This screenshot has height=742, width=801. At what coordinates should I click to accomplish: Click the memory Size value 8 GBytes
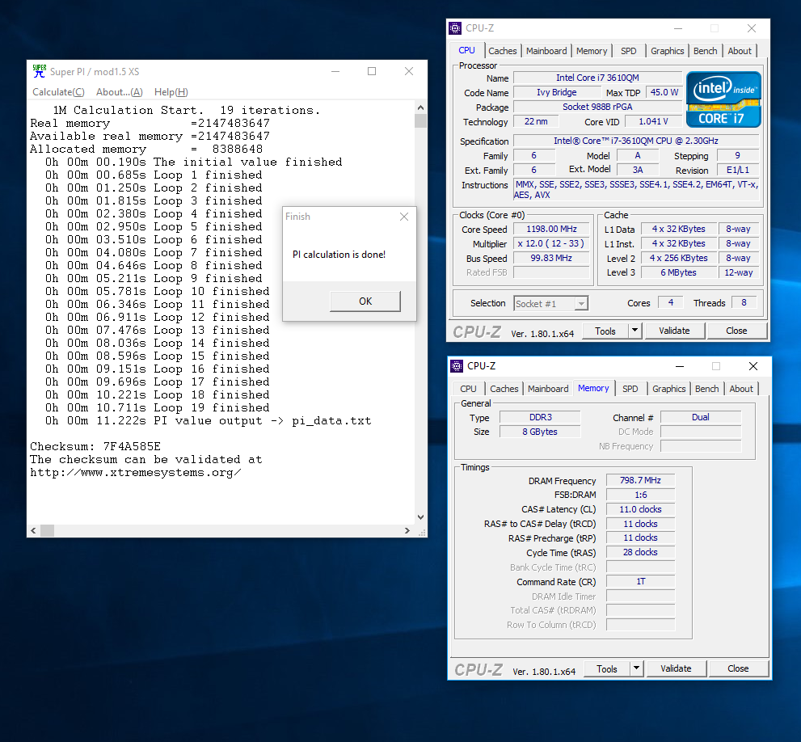click(x=540, y=432)
